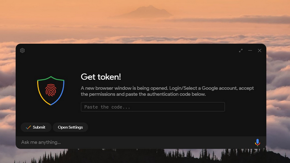
Task: Click the Open Settings button
Action: click(x=70, y=127)
